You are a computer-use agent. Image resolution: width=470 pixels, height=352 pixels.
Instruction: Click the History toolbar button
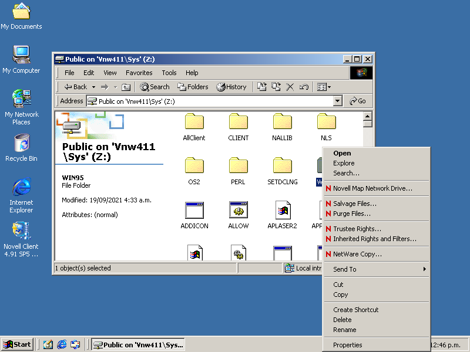coord(231,87)
